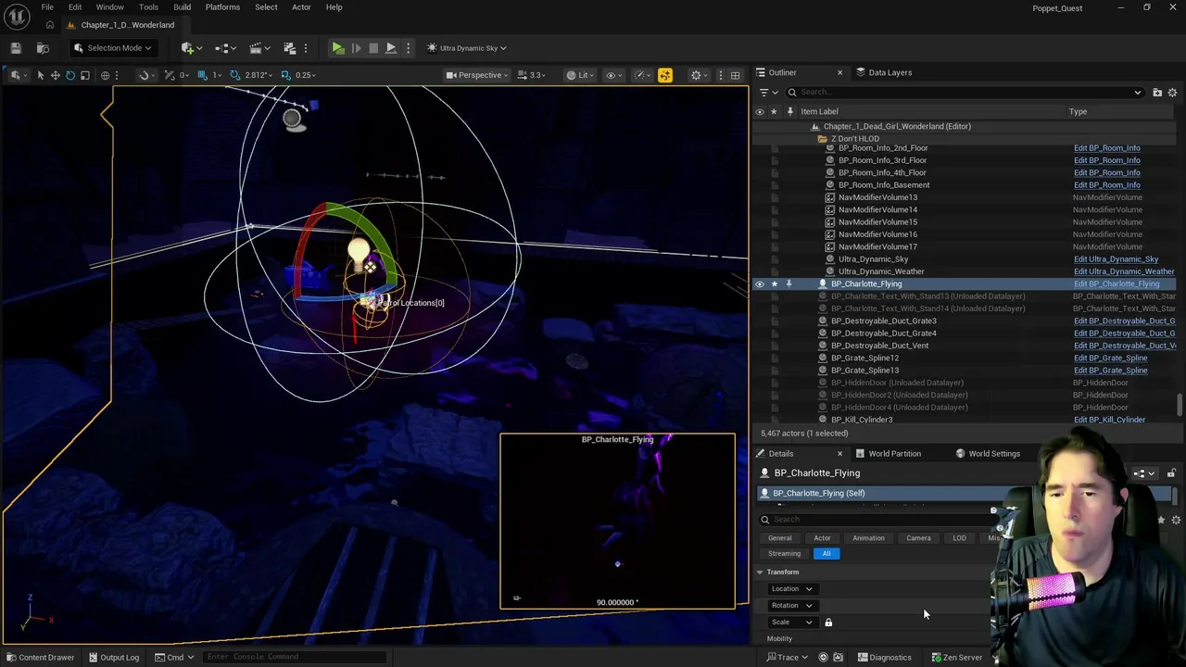Toggle the highlighted yellow viewport toolbar button
The image size is (1186, 667).
click(665, 75)
